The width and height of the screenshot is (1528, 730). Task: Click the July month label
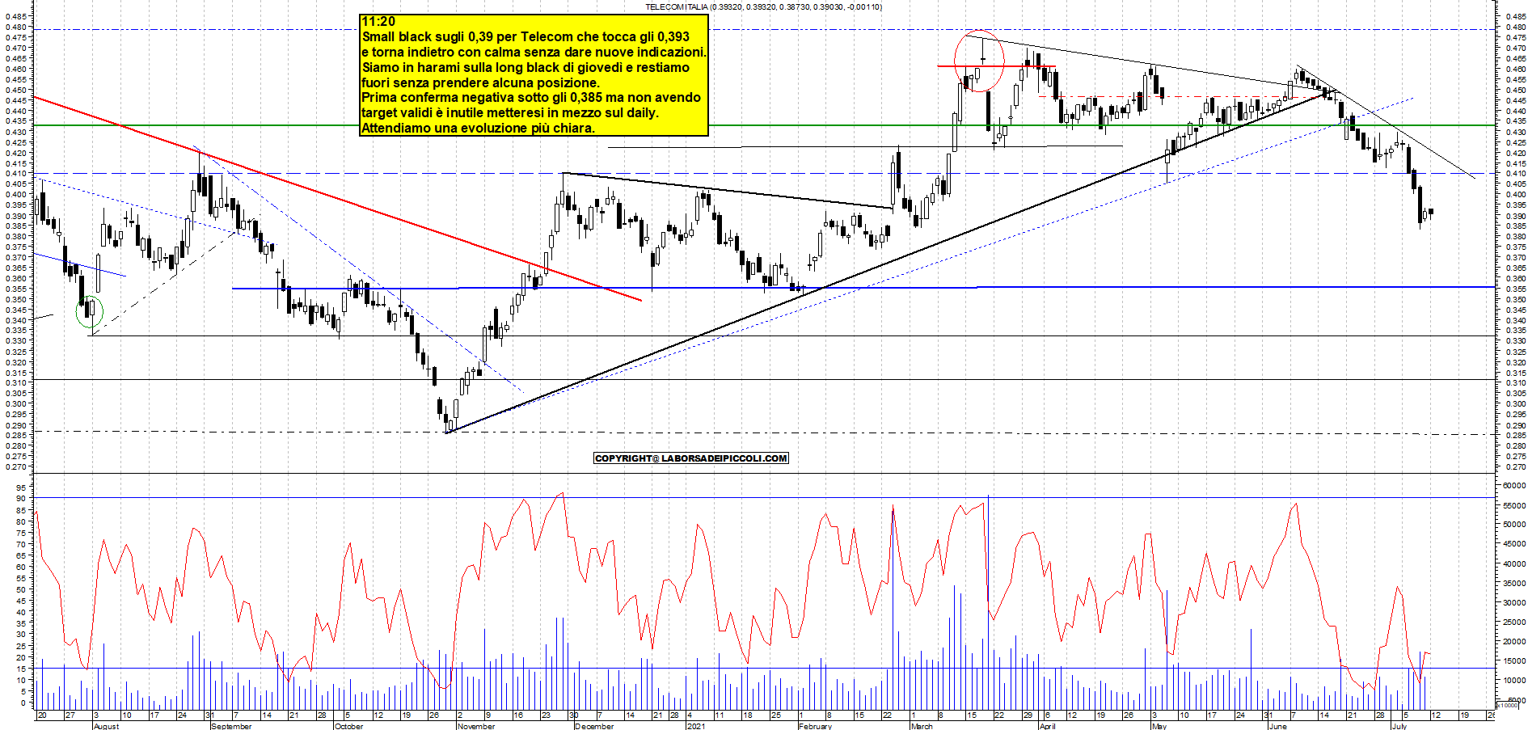[1399, 726]
